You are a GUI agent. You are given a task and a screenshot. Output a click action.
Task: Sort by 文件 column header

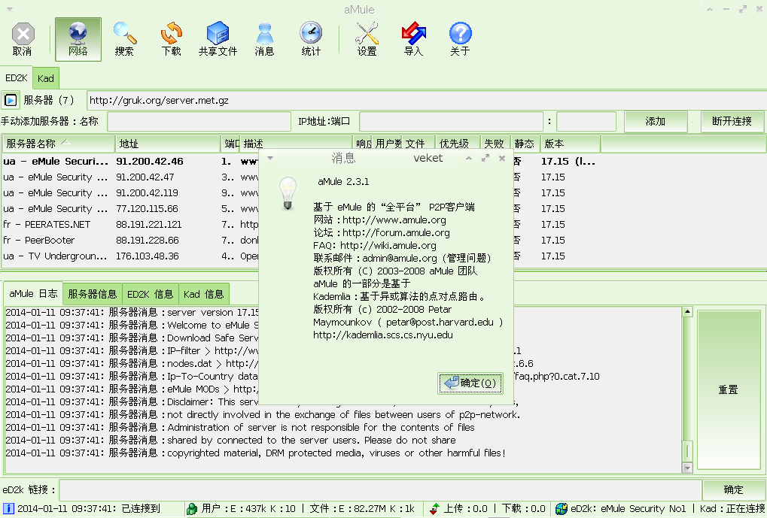419,144
